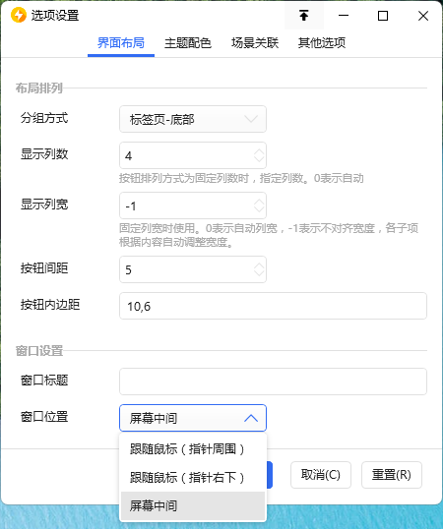Image resolution: width=443 pixels, height=529 pixels.
Task: Decrease 按钮间距 with down arrow
Action: pyautogui.click(x=259, y=273)
